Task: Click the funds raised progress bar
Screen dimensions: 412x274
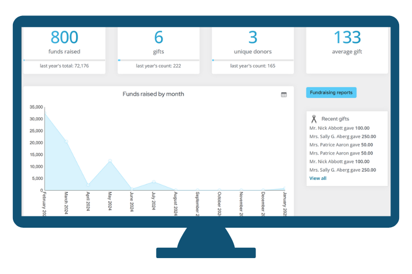Action: (x=64, y=60)
